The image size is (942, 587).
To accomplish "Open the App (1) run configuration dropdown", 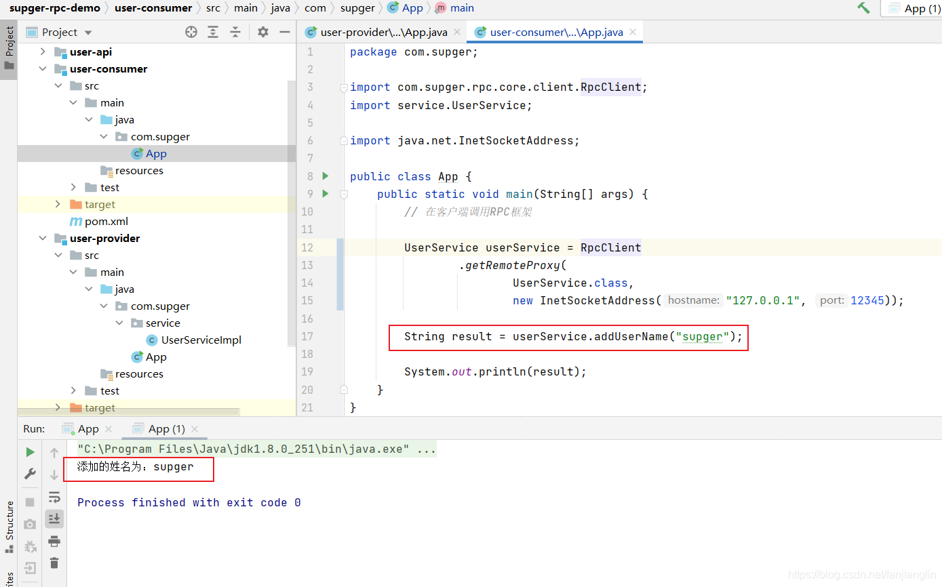I will pos(914,8).
